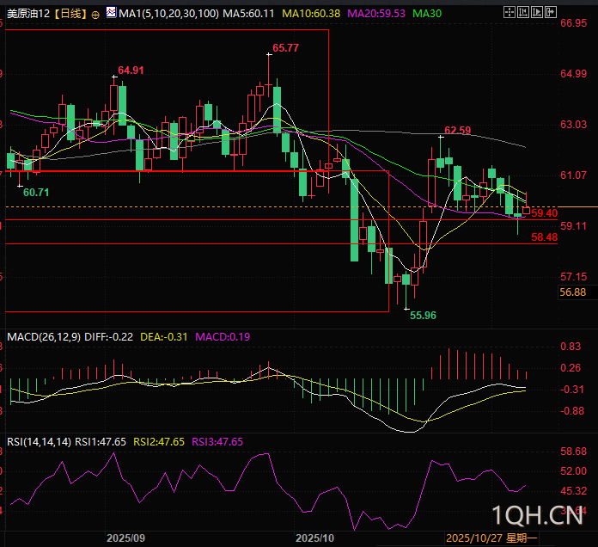Click the RSI2:47.65 value
The width and height of the screenshot is (598, 547).
click(x=159, y=442)
